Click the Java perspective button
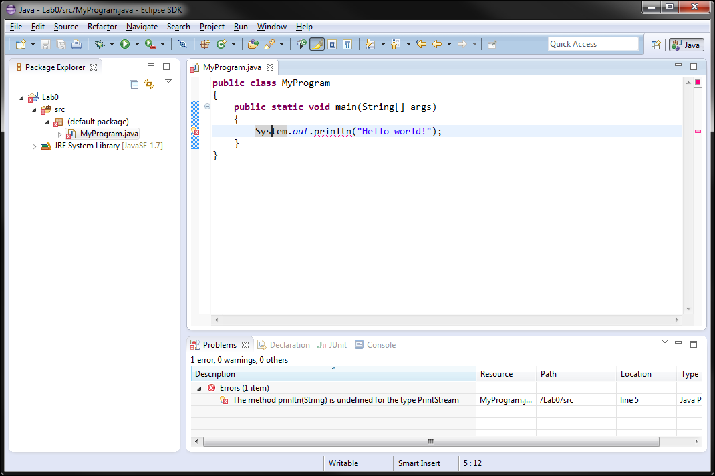715x476 pixels. pyautogui.click(x=686, y=44)
